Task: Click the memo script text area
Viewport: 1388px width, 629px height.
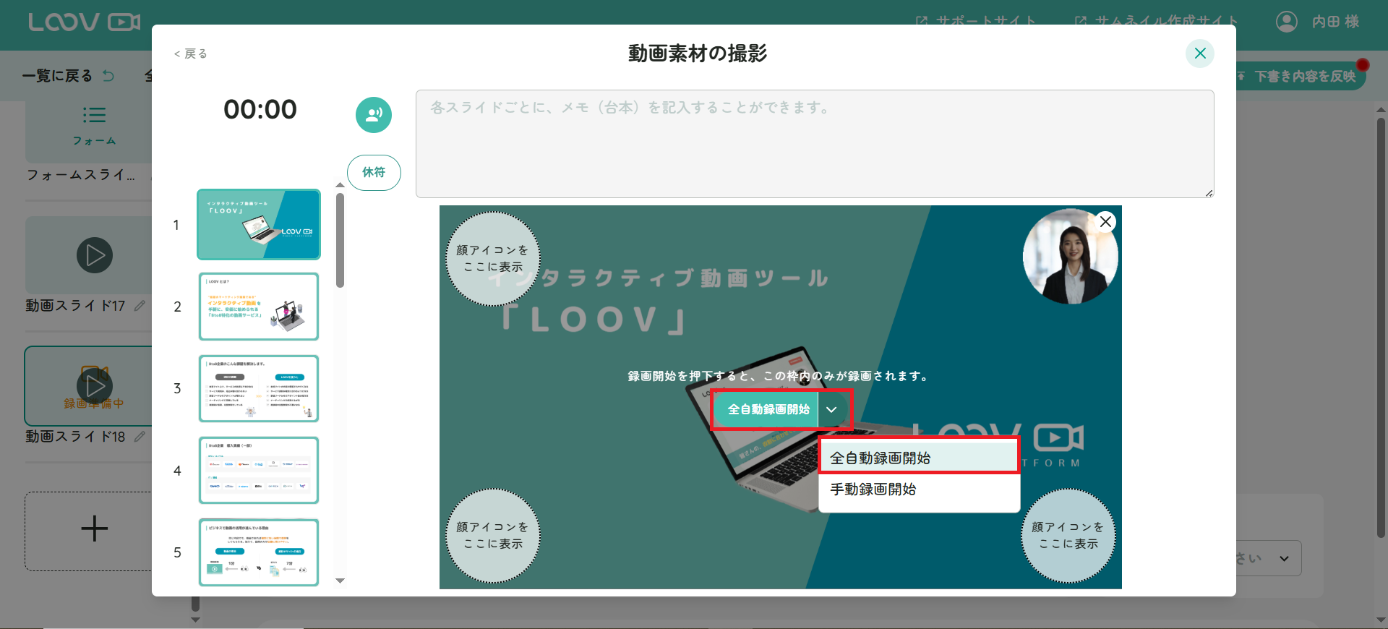Action: tap(815, 144)
